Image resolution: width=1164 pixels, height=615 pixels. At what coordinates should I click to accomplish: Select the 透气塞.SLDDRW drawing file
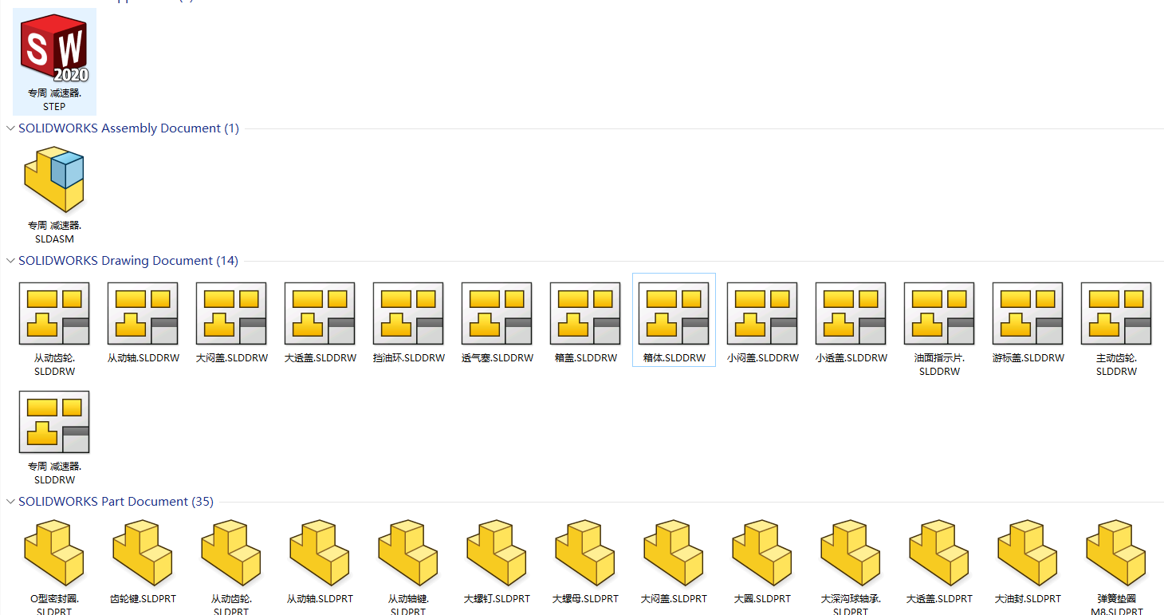pos(497,322)
